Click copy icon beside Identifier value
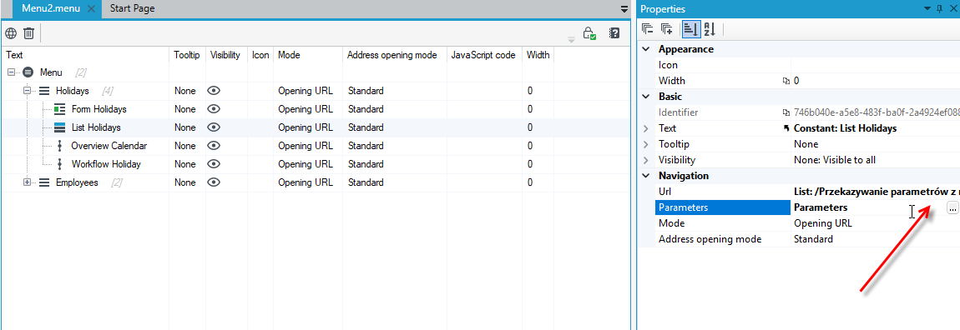960x330 pixels. click(786, 112)
